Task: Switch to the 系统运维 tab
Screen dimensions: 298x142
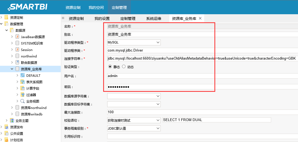Action: (154, 19)
